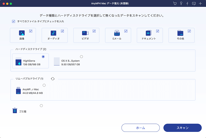
Task: Uncheck the Eメール file type checkbox
Action: tap(126, 31)
